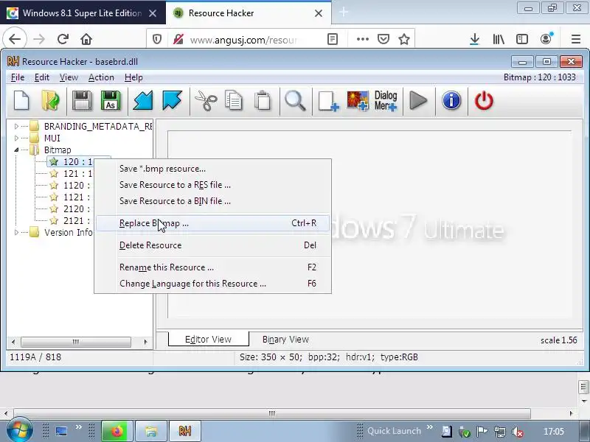The width and height of the screenshot is (590, 442).
Task: Choose Change Language for this Resource
Action: (212, 284)
